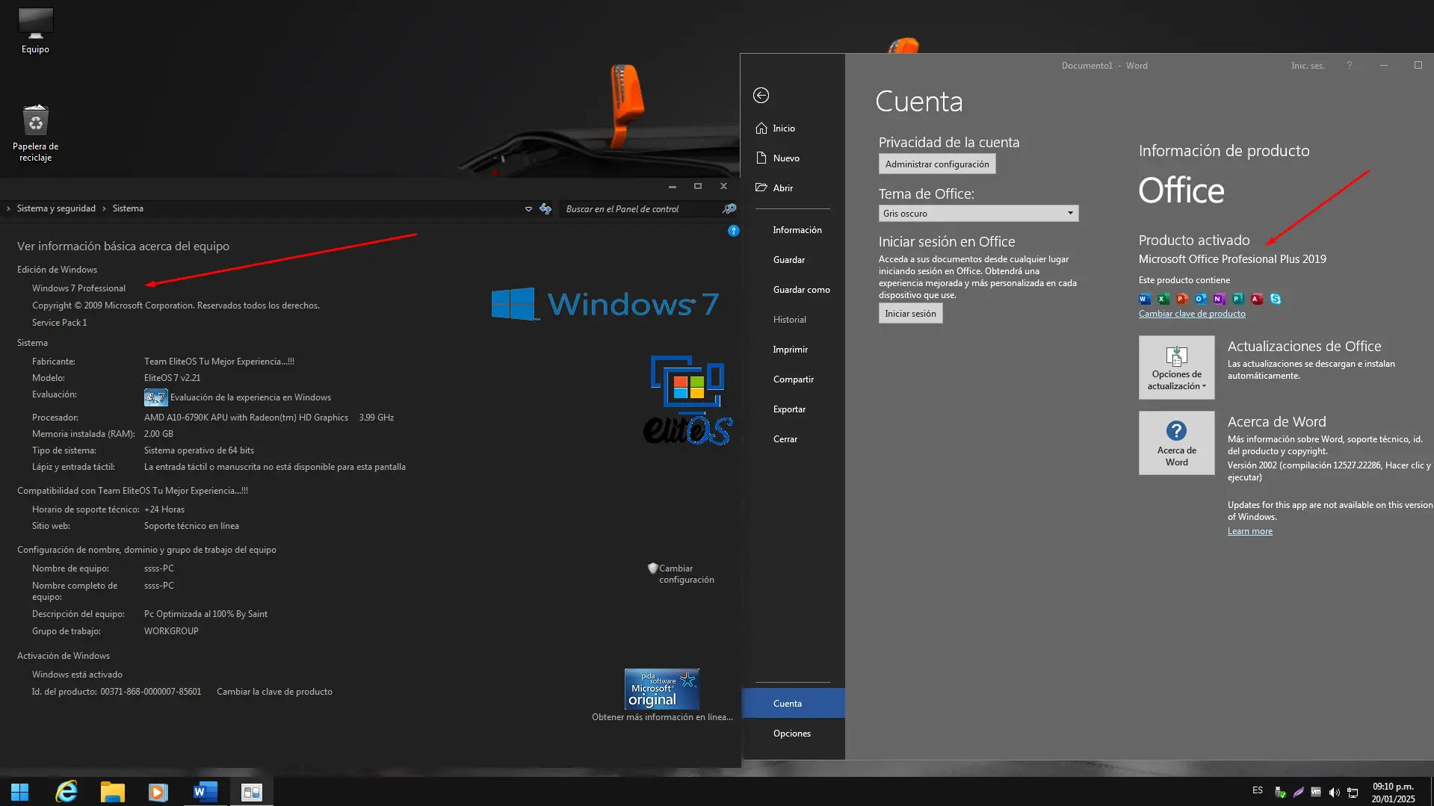Click the Nuevo document icon
The width and height of the screenshot is (1434, 806).
click(761, 158)
